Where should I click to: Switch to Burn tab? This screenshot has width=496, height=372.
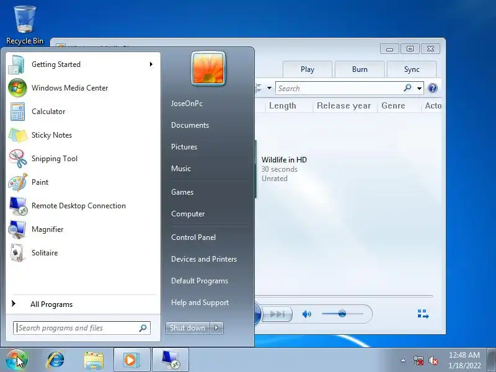(360, 69)
